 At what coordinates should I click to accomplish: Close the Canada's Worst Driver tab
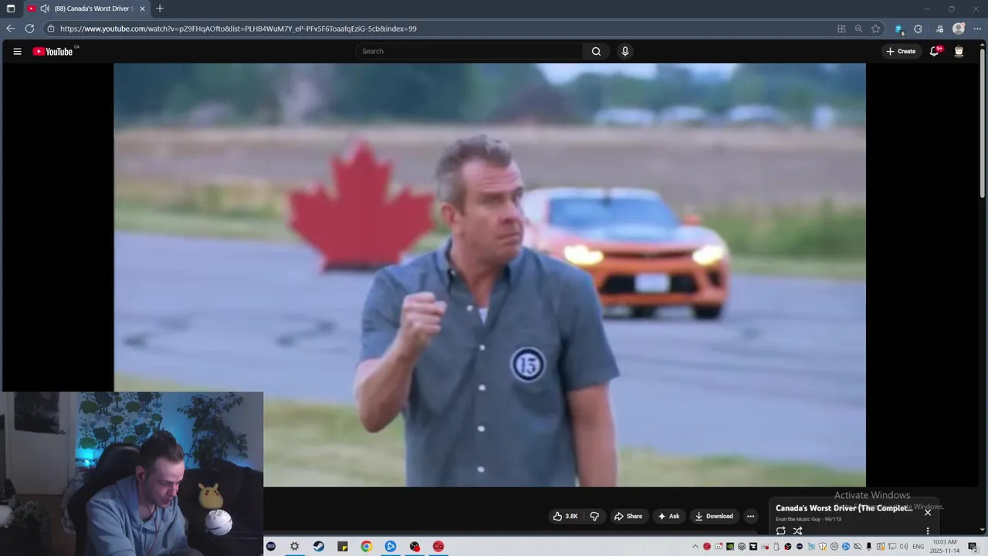pos(142,8)
